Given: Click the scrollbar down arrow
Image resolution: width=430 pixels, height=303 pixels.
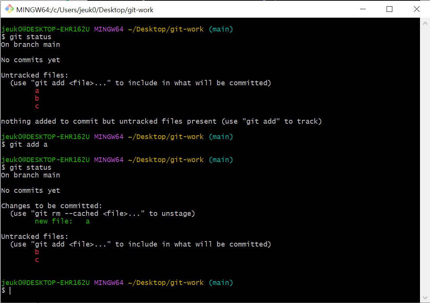Looking at the screenshot, I should (425, 298).
